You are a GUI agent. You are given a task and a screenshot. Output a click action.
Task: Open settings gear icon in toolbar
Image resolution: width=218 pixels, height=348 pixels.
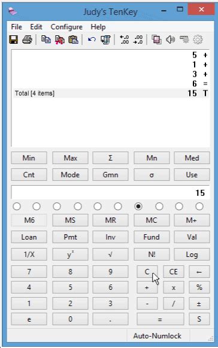[198, 40]
